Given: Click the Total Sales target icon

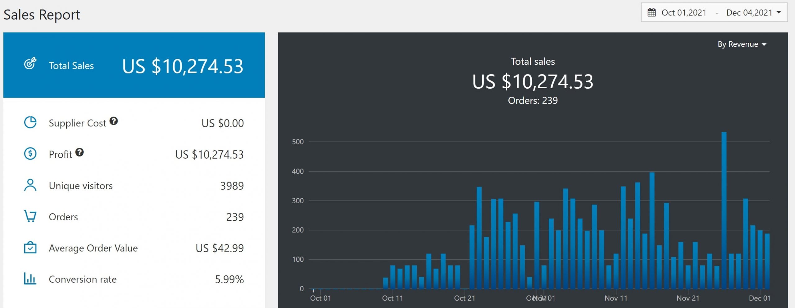Looking at the screenshot, I should point(30,63).
